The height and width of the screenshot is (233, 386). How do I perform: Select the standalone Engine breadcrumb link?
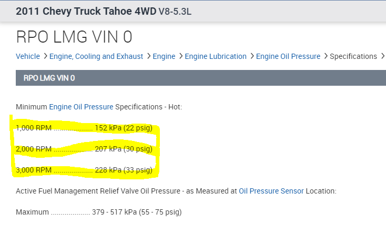164,56
